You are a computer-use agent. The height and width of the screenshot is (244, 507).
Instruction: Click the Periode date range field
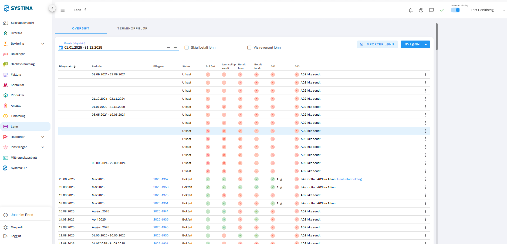point(115,48)
